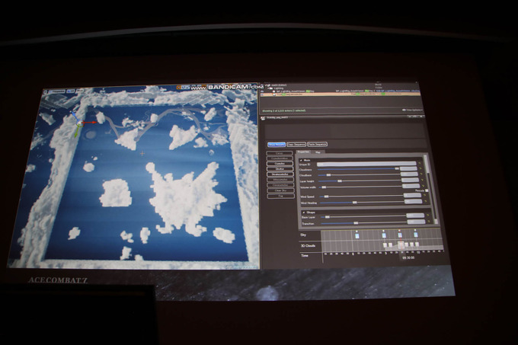The height and width of the screenshot is (345, 518).
Task: Click the Base Layer slider handle
Action: click(x=328, y=217)
